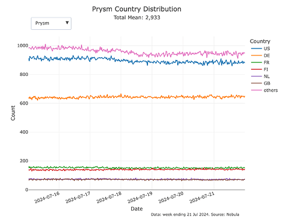Click the 400 y-axis tick label
This screenshot has height=219, width=285.
click(x=24, y=132)
